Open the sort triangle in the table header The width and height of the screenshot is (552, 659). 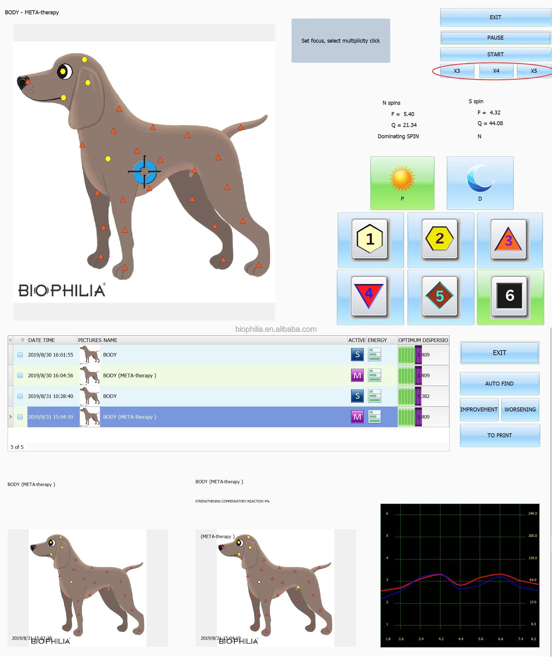[23, 340]
